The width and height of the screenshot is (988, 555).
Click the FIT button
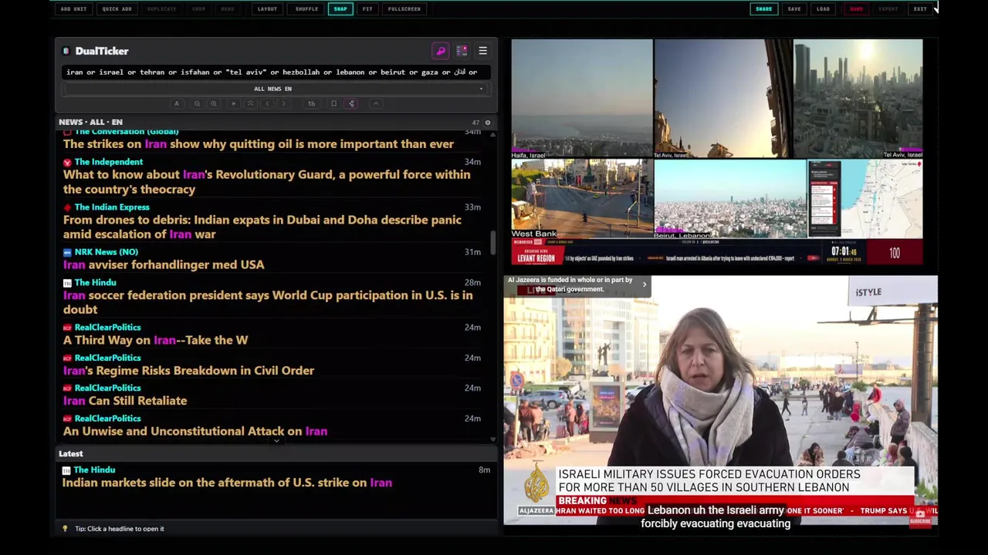367,9
